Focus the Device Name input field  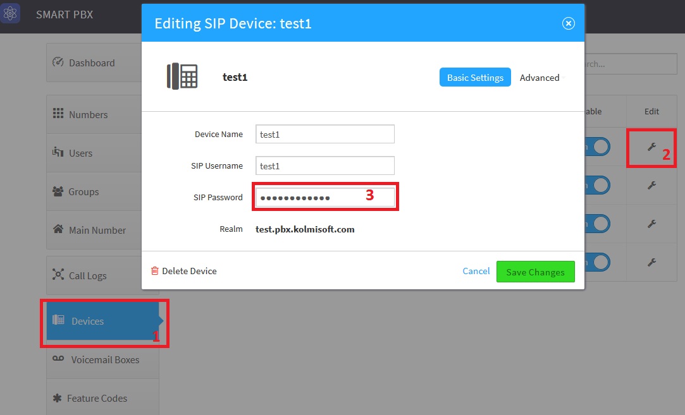324,134
